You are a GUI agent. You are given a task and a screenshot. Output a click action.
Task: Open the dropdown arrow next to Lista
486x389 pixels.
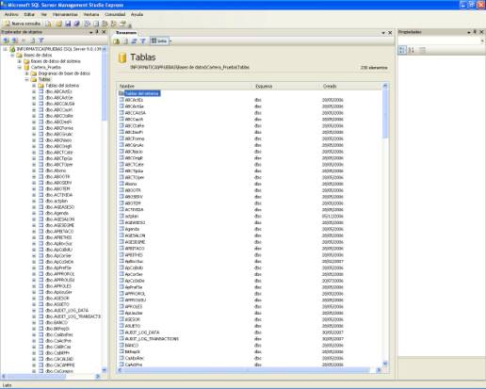pyautogui.click(x=170, y=41)
